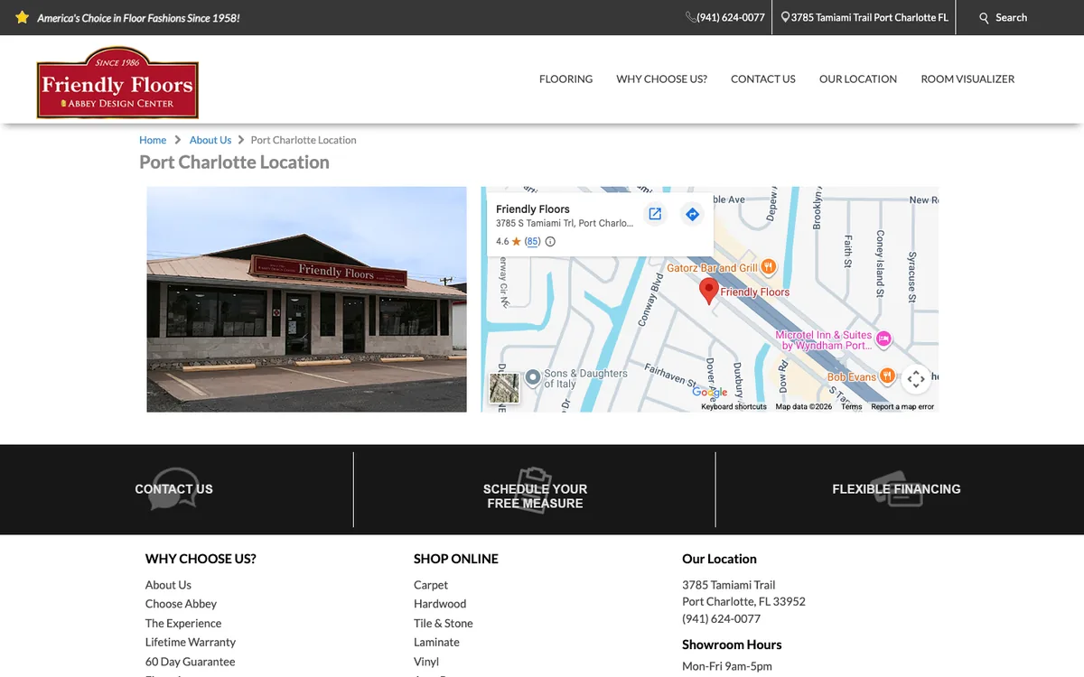The width and height of the screenshot is (1084, 677).
Task: Open Laminate footer link
Action: click(436, 642)
